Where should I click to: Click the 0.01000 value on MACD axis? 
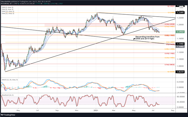(x=180, y=82)
